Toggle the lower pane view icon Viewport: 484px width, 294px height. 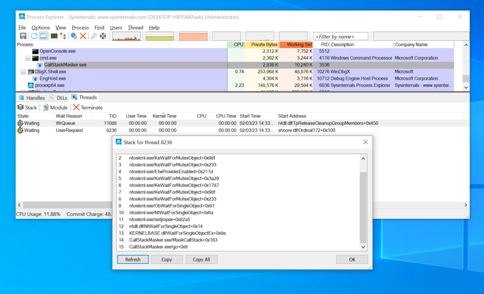pyautogui.click(x=43, y=36)
